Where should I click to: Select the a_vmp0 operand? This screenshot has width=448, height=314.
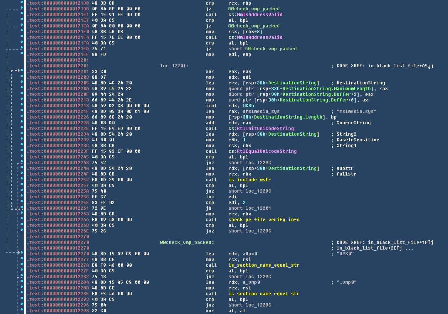[248, 282]
